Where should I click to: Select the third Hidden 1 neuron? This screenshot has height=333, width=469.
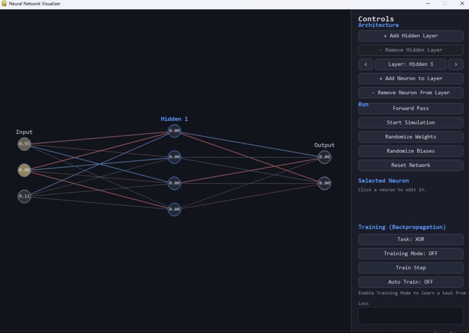point(174,183)
